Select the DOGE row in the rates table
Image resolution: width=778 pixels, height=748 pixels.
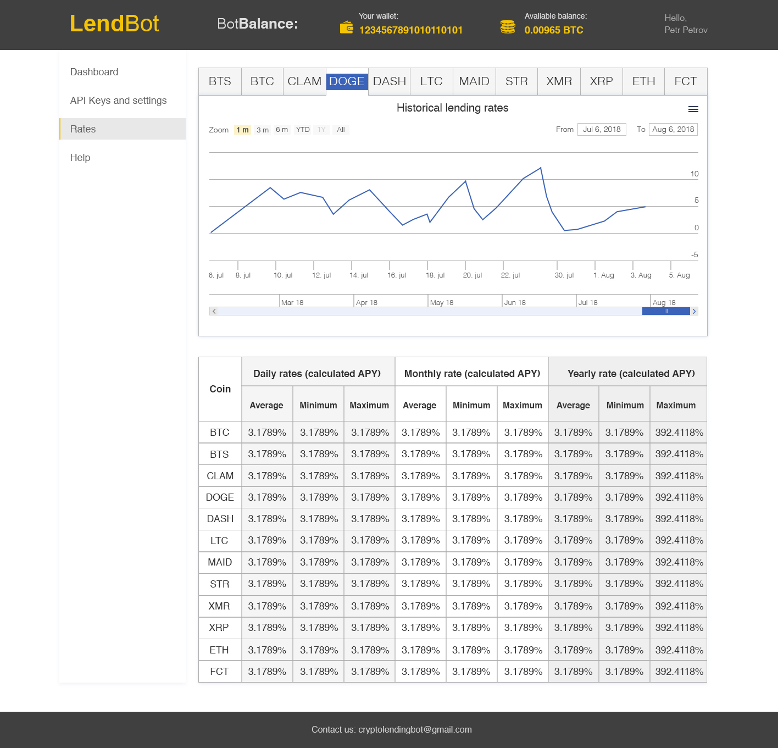pos(219,497)
